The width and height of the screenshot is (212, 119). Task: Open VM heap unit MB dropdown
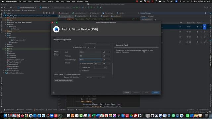[106, 56]
